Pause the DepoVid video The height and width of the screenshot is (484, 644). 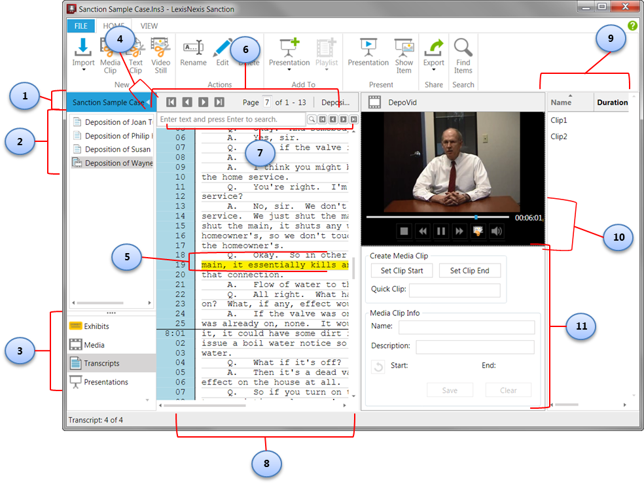coord(441,231)
